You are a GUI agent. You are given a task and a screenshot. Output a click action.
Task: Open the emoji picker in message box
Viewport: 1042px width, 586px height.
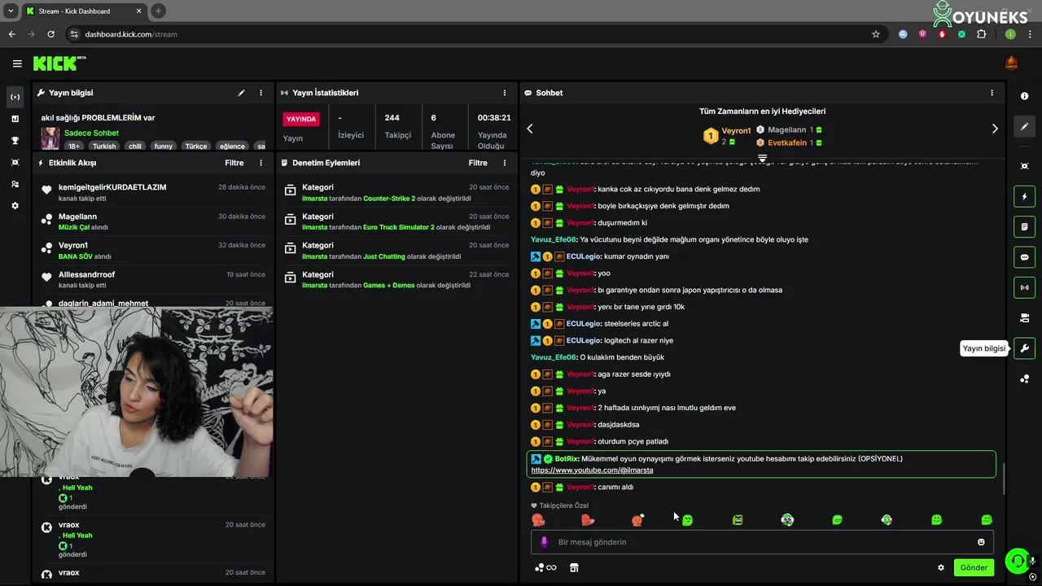(x=981, y=542)
